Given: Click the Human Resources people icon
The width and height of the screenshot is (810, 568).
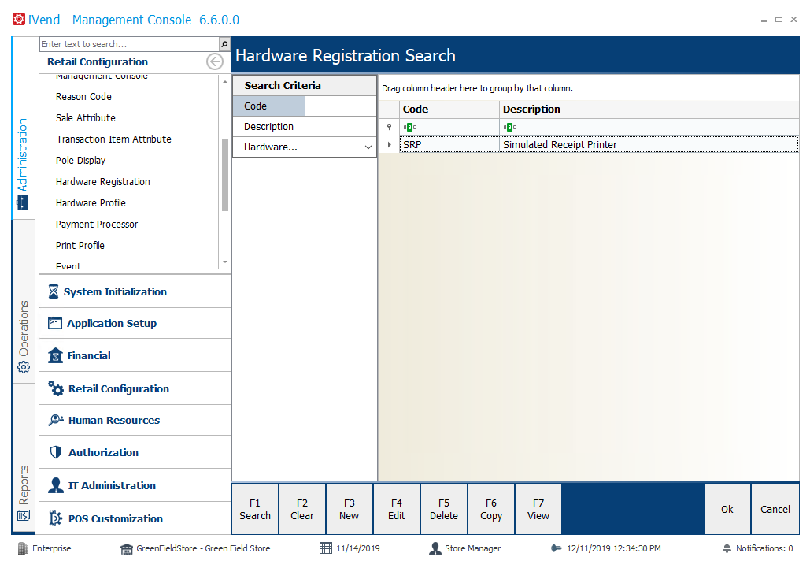Looking at the screenshot, I should point(56,420).
